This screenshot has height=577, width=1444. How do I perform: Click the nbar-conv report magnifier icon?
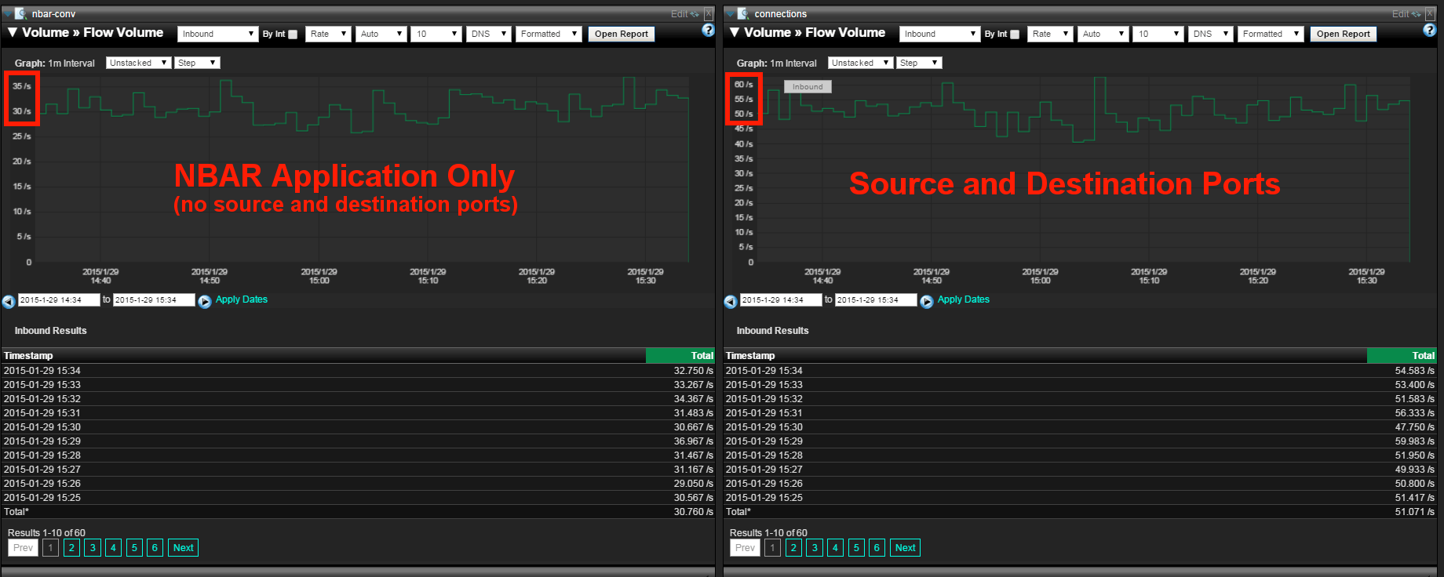20,13
